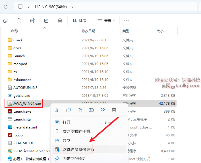Select the meta_data.xml file
The height and width of the screenshot is (163, 201).
coord(22,127)
